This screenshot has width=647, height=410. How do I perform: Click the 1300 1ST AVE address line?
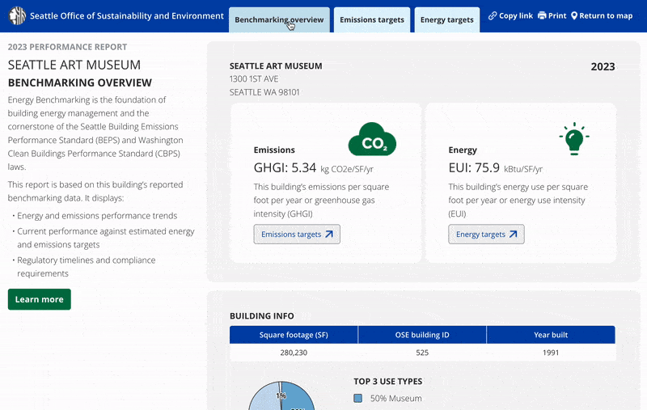coord(254,78)
